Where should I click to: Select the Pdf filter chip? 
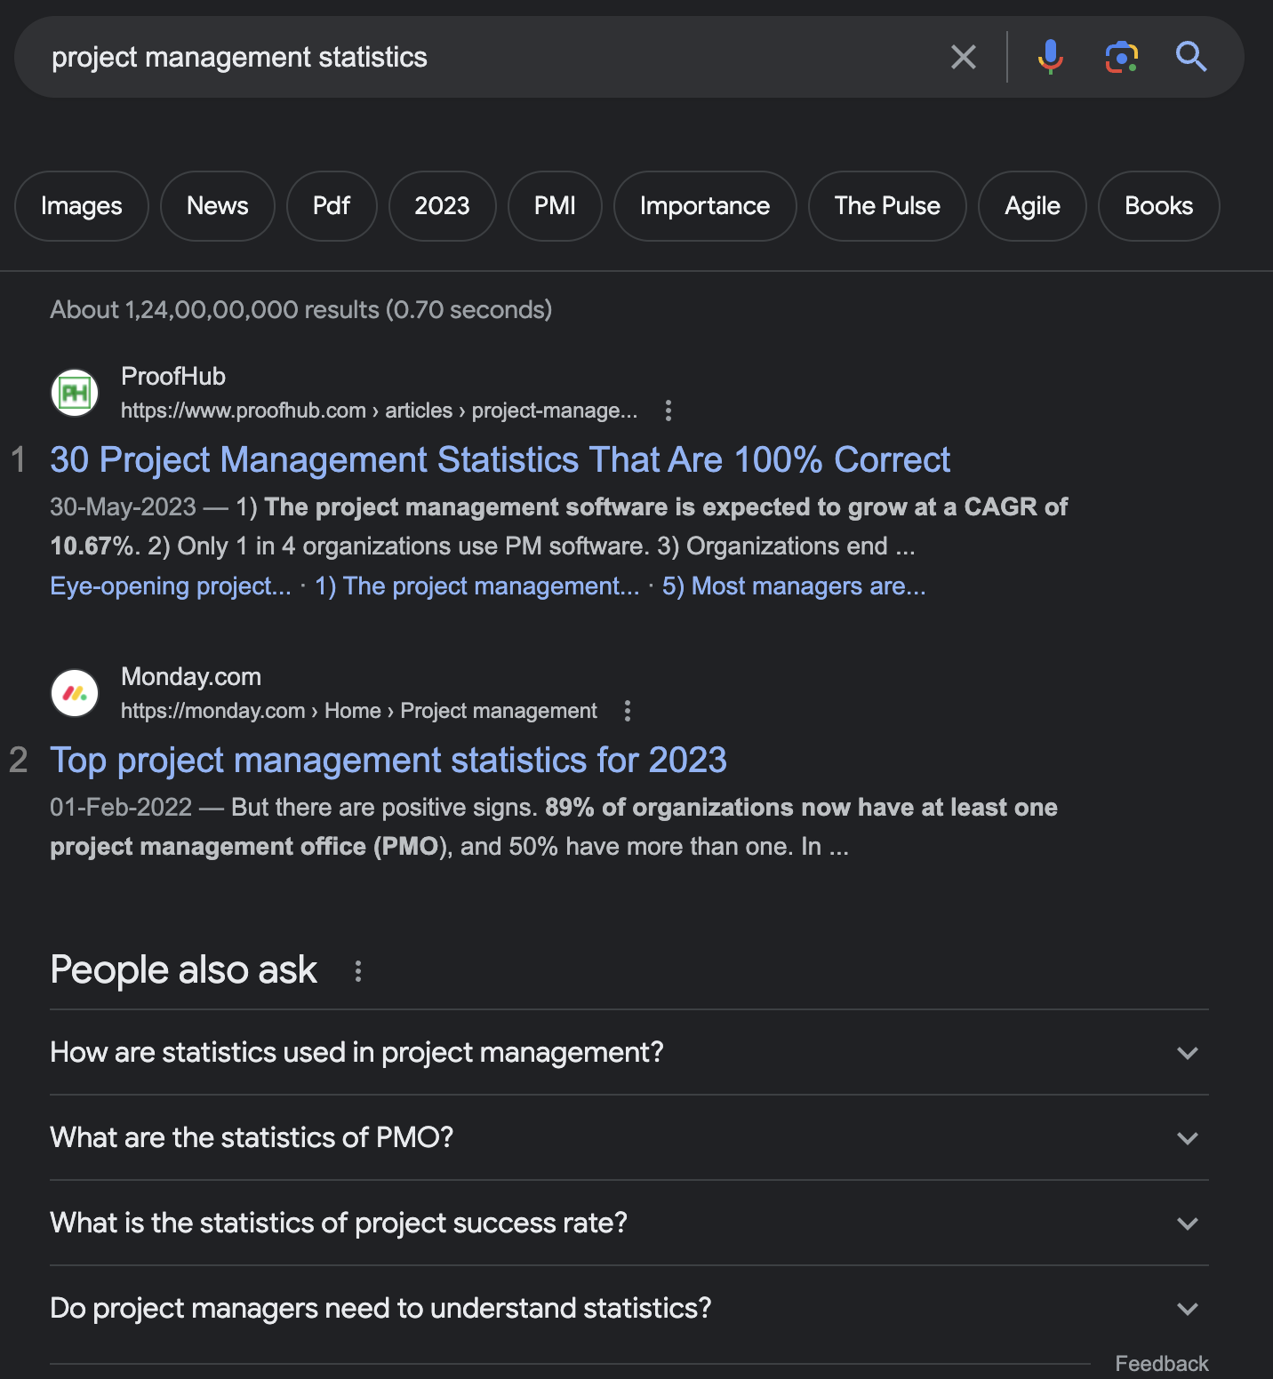[332, 206]
